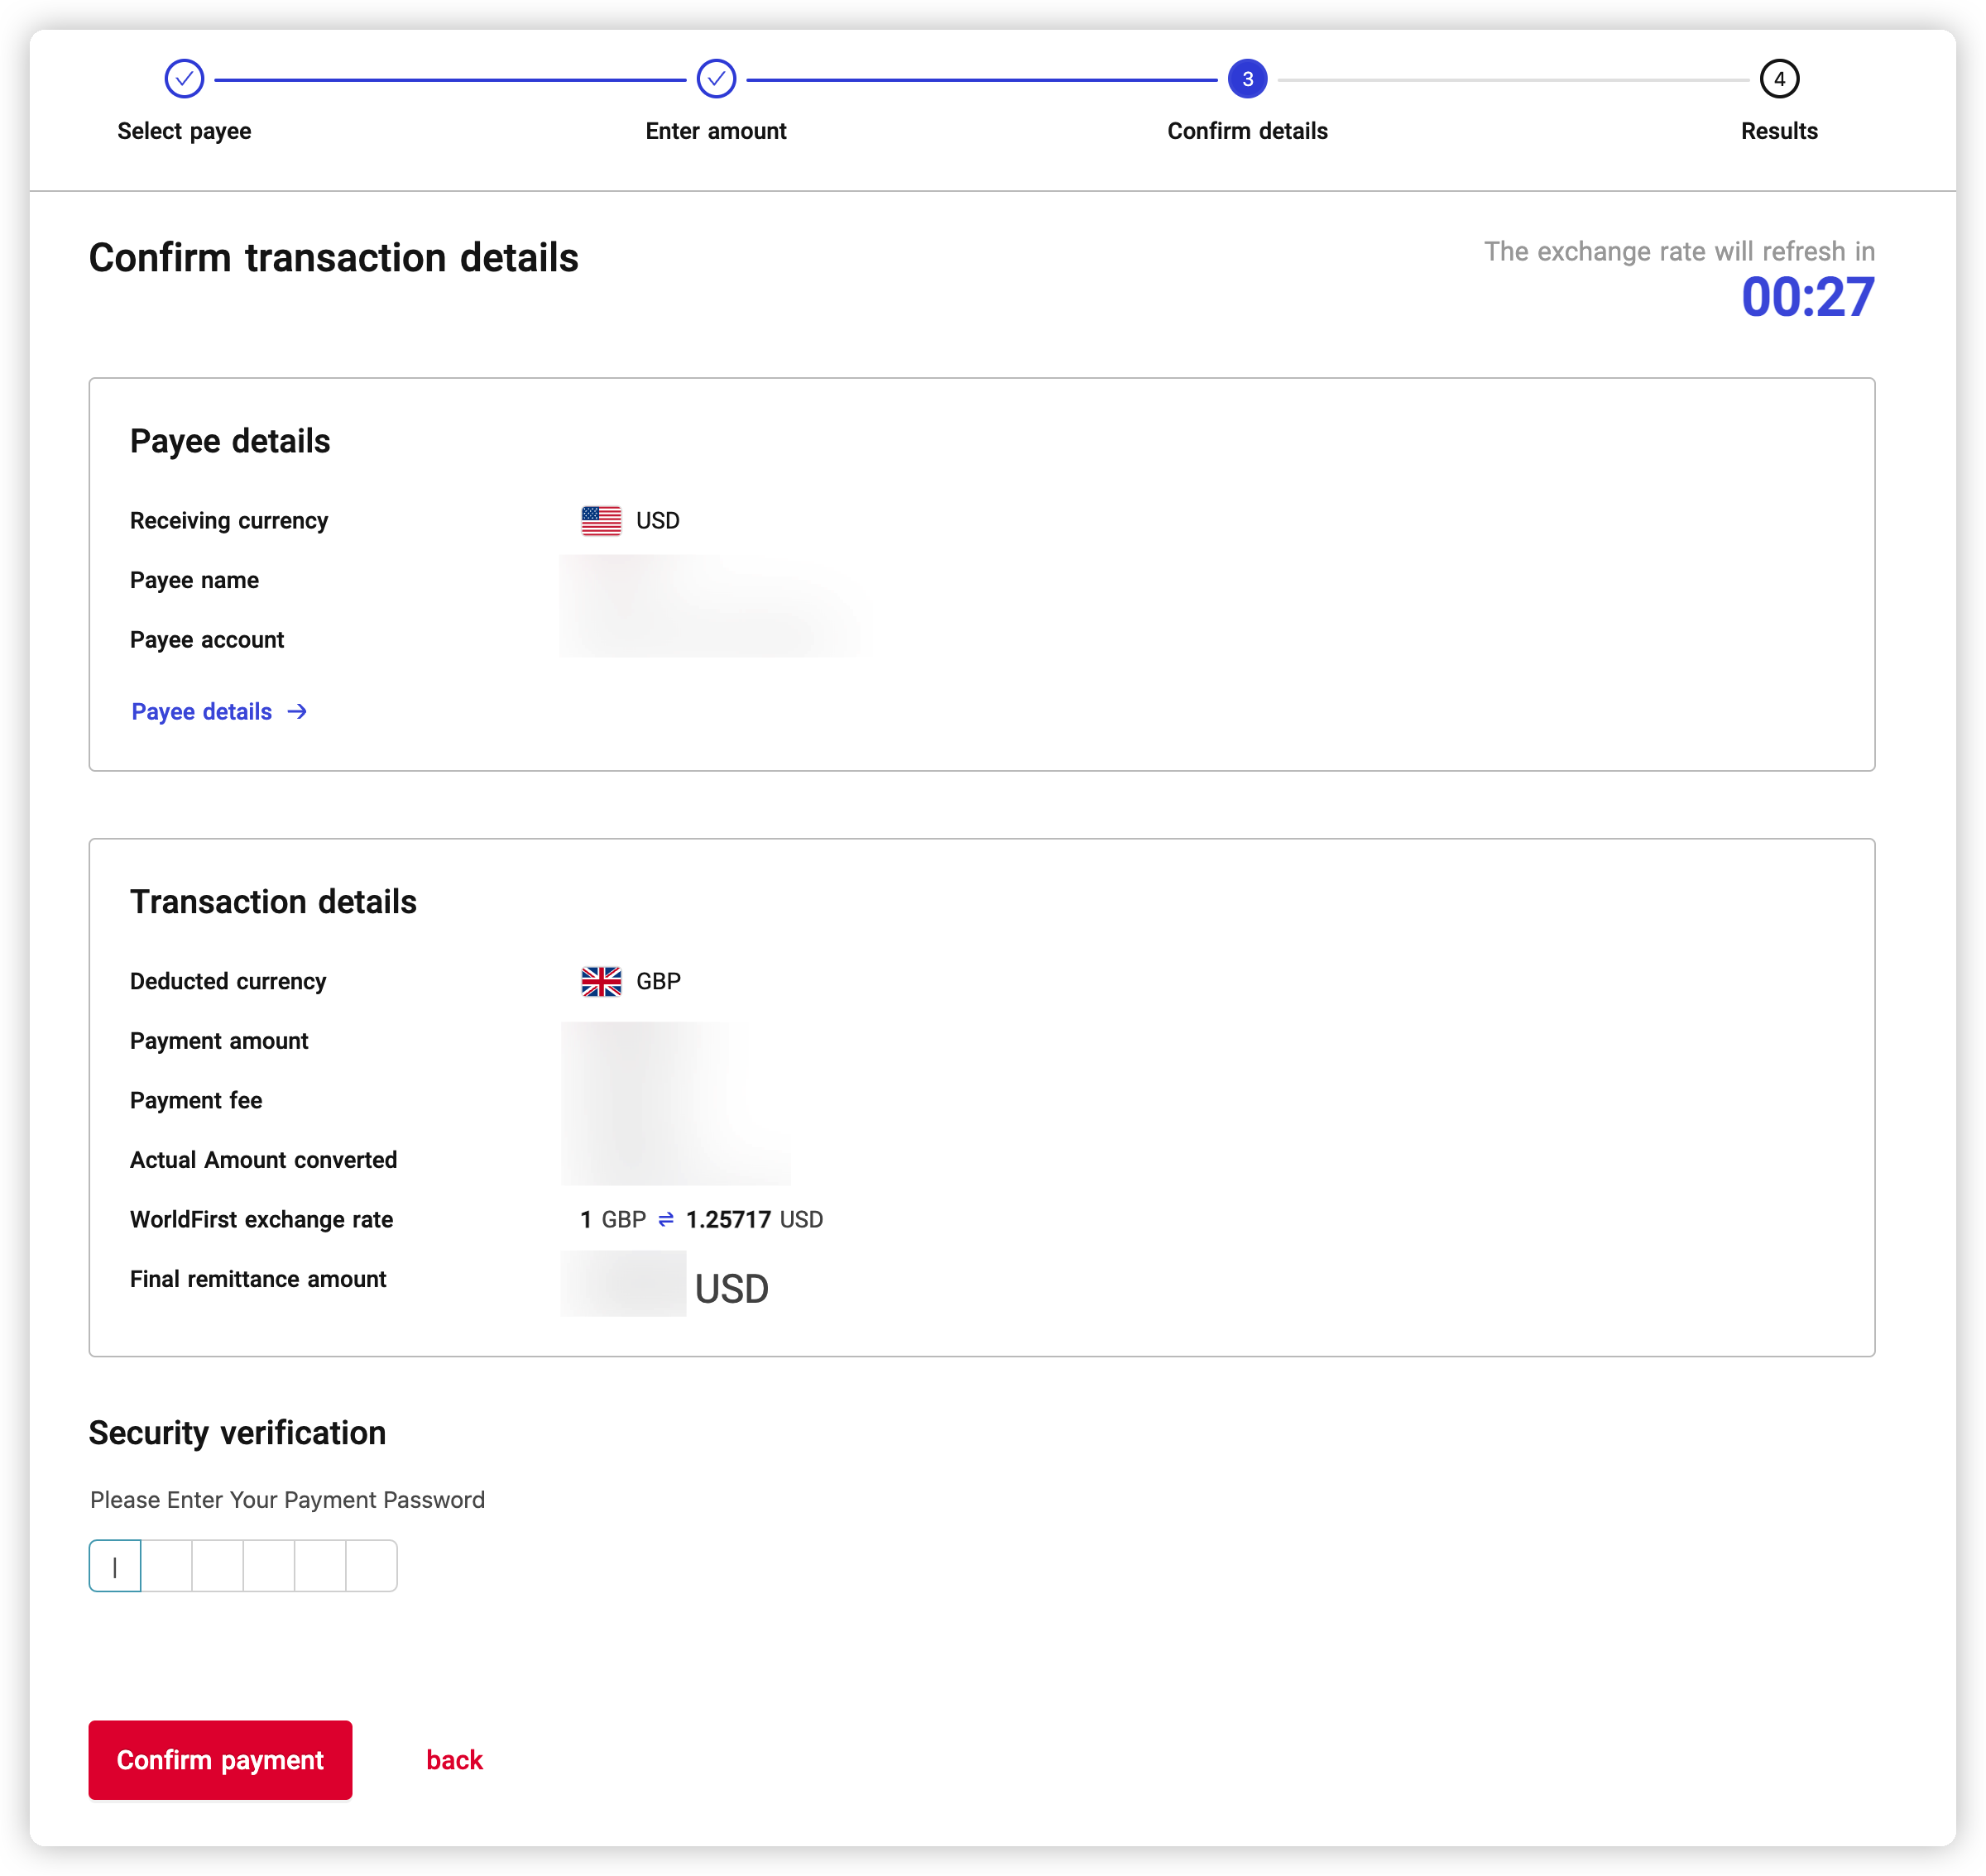The height and width of the screenshot is (1876, 1986).
Task: Focus the first payment password digit box
Action: 115,1566
